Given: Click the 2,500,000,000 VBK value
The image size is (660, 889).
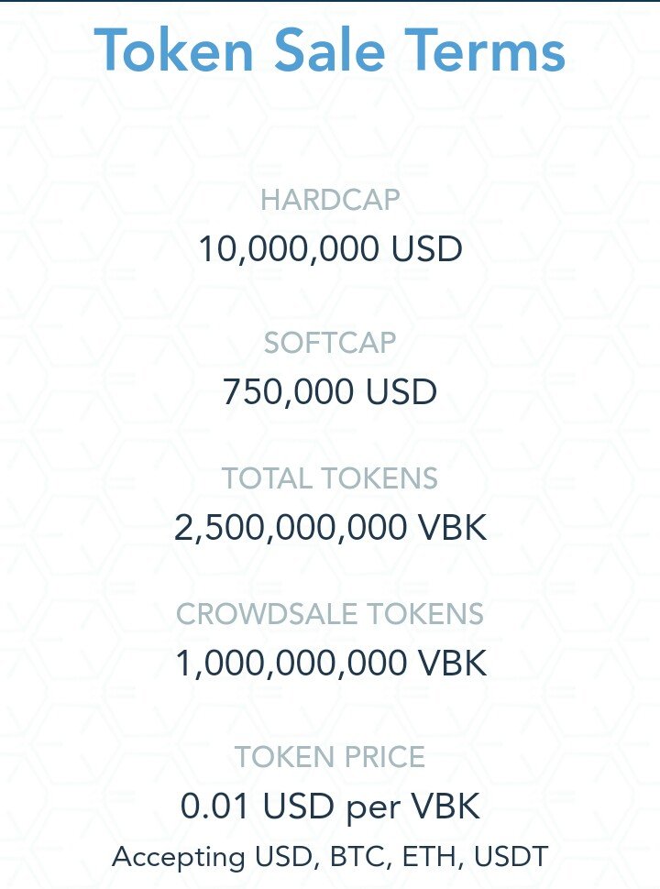Looking at the screenshot, I should coord(330,527).
